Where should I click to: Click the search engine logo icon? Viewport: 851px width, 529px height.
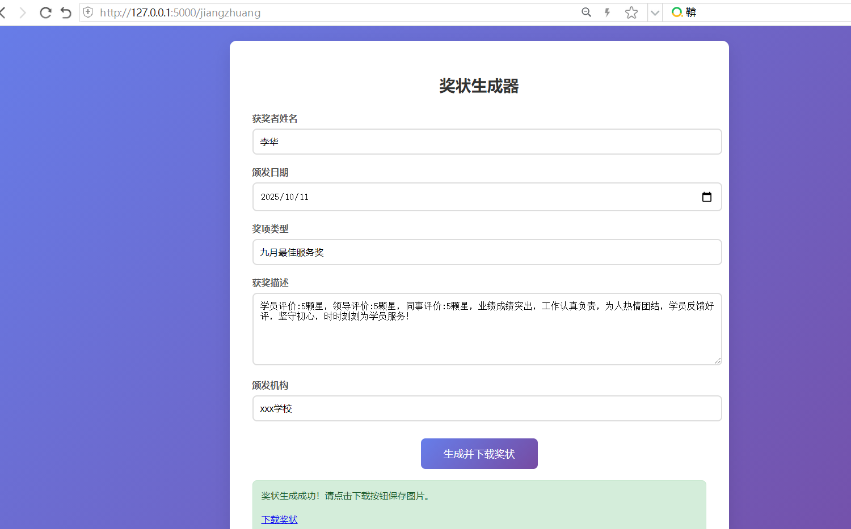677,12
